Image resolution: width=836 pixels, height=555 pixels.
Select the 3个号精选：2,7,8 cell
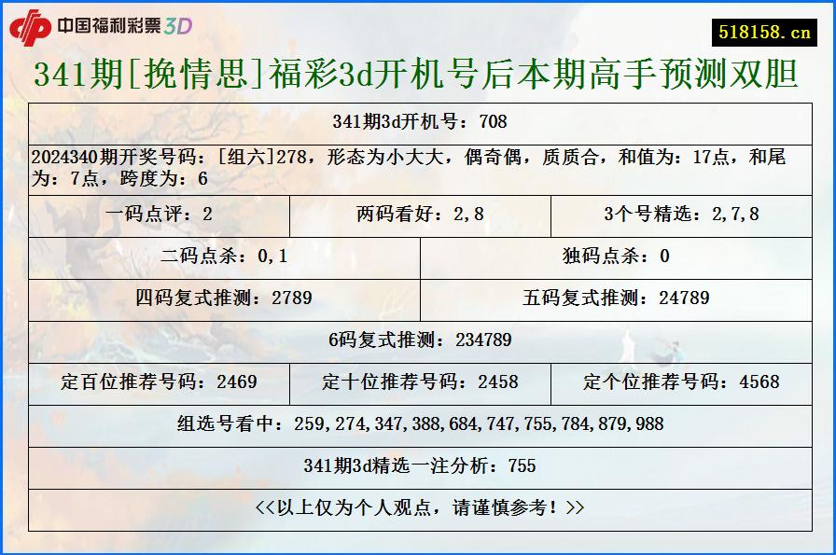click(x=679, y=211)
